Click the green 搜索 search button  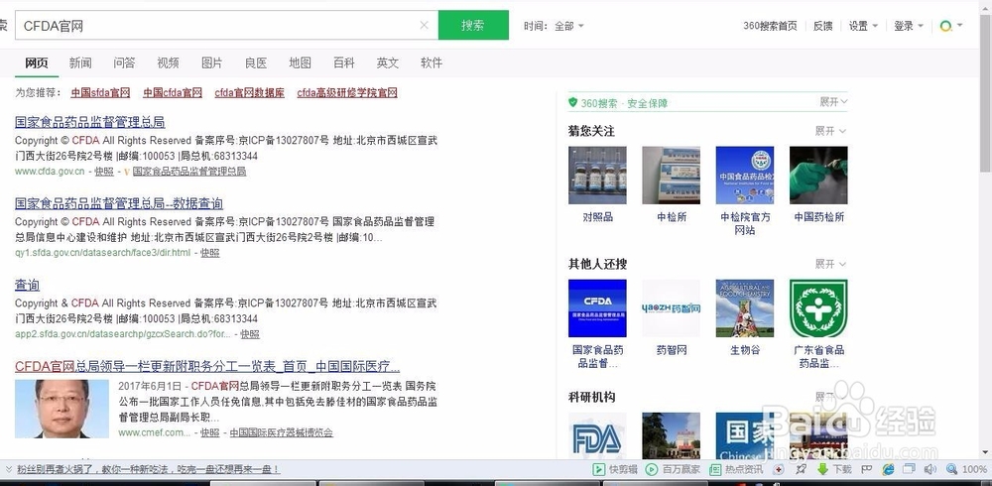click(473, 26)
